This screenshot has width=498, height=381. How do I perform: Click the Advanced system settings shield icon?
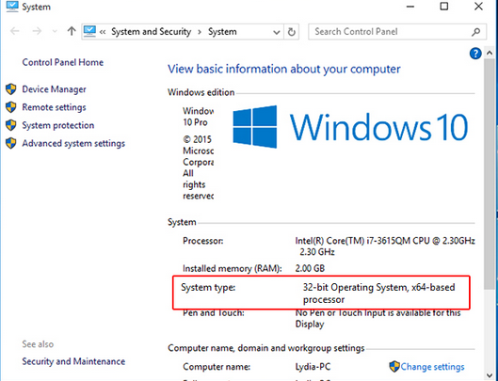10,143
